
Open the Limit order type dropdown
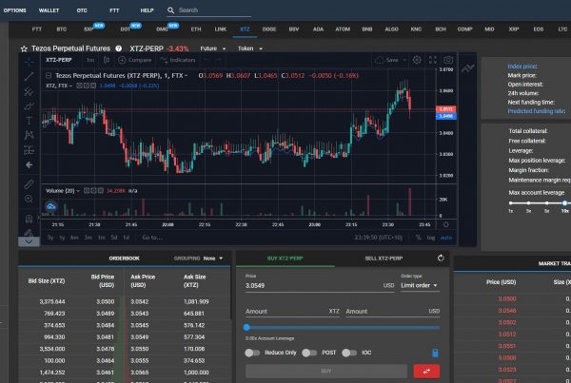419,285
